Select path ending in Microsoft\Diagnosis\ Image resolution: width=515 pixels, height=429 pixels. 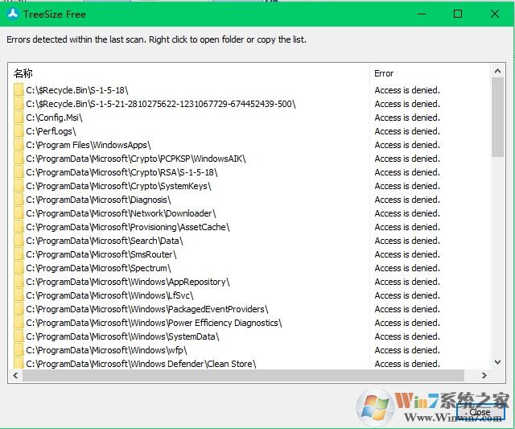tap(98, 200)
